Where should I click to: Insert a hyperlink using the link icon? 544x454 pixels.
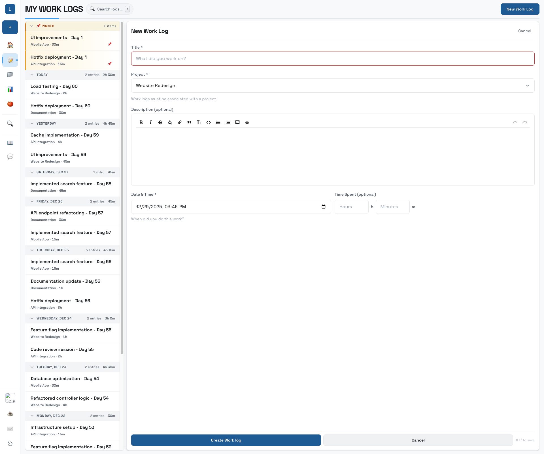[x=179, y=122]
